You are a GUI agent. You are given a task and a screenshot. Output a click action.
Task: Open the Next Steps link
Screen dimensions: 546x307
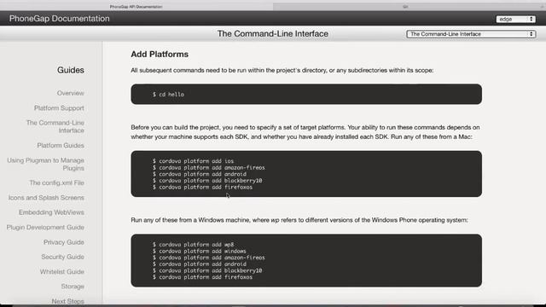click(68, 301)
